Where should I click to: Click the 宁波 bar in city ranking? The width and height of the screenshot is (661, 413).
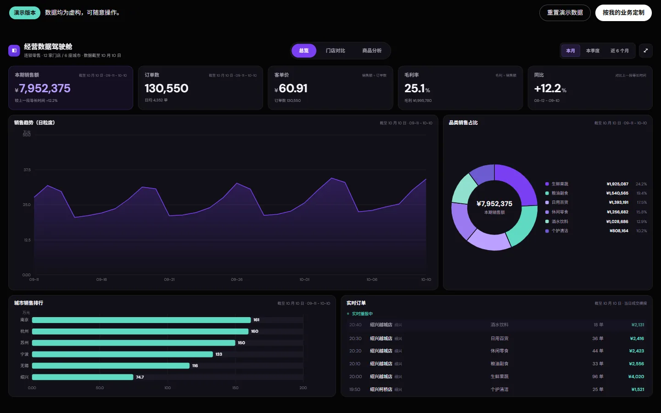click(x=123, y=354)
